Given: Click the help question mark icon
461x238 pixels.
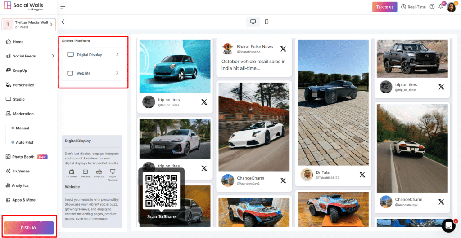Looking at the screenshot, I should click(x=432, y=7).
